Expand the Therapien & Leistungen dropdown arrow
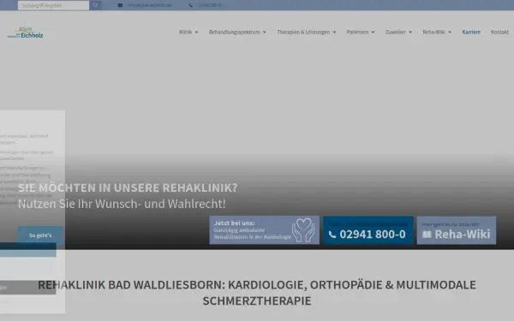This screenshot has height=321, width=514. pos(334,33)
